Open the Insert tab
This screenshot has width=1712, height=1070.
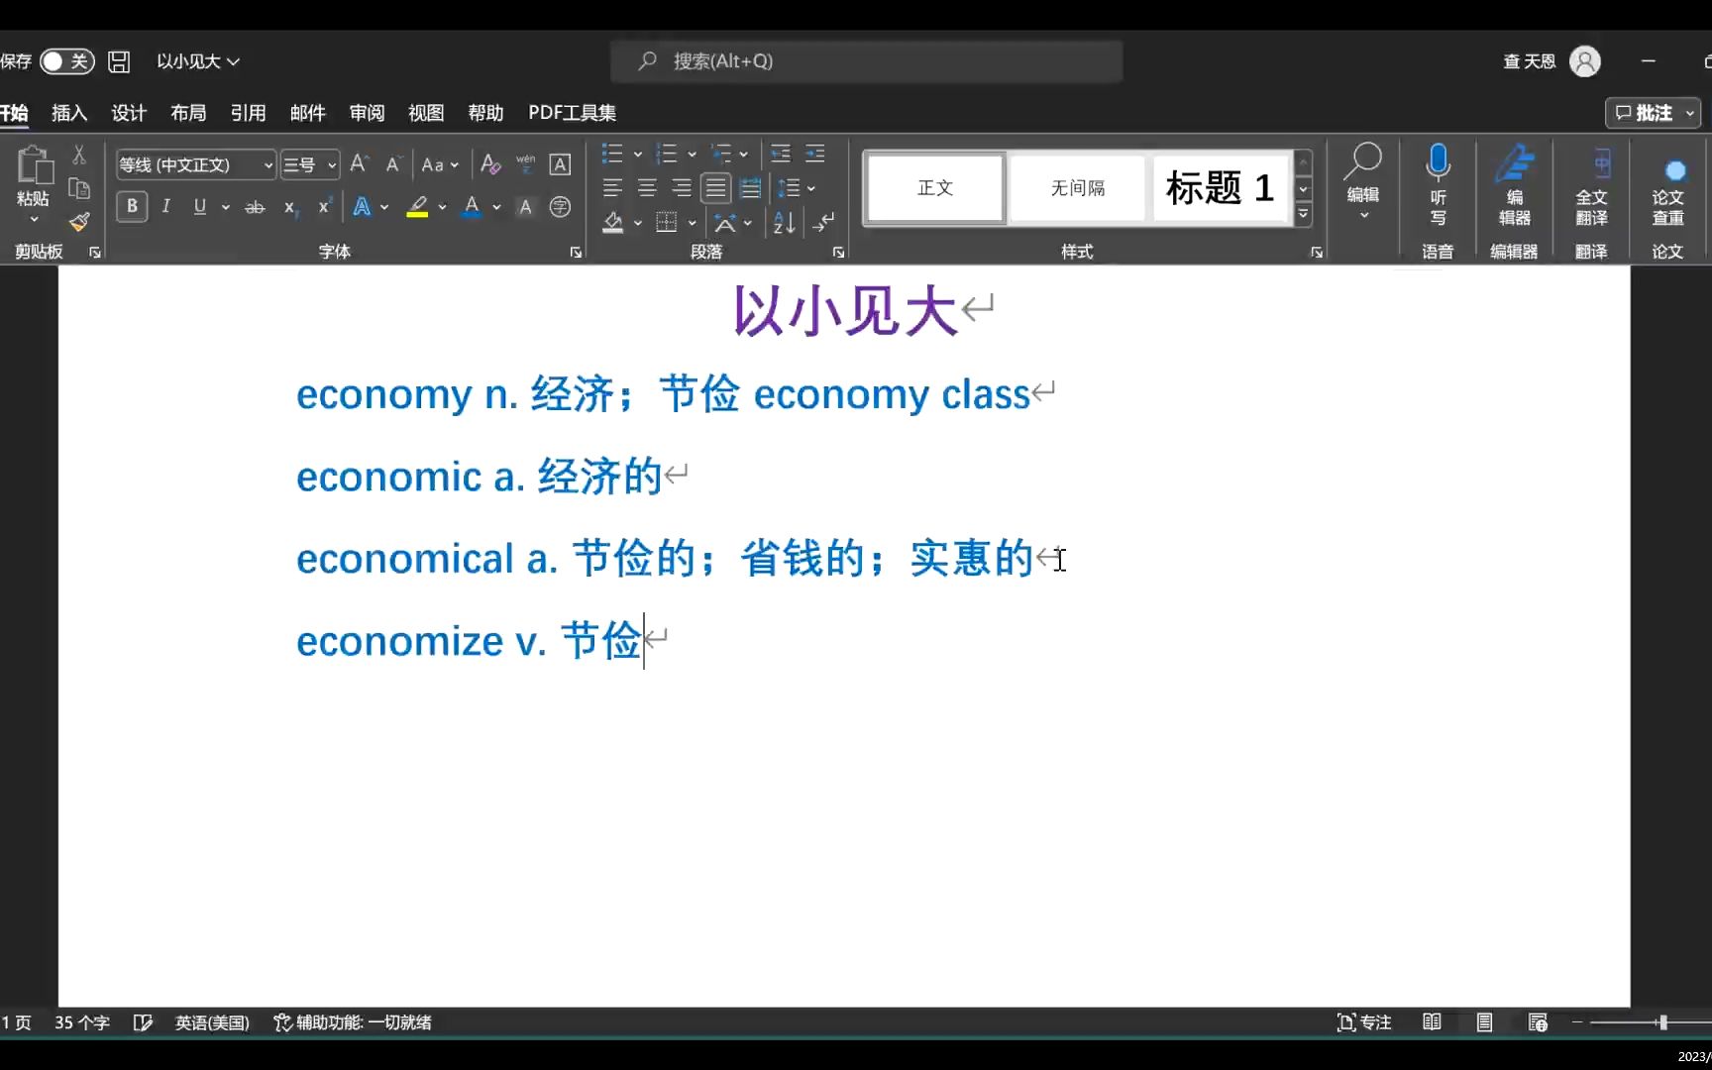pos(69,113)
